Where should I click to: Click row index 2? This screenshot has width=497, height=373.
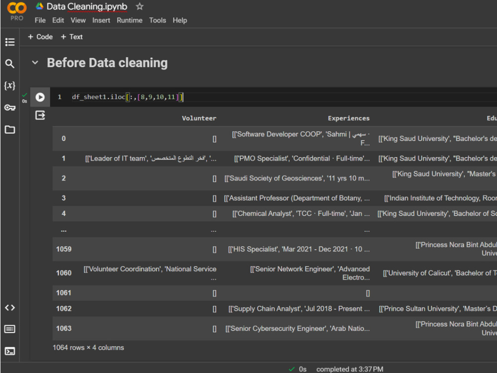click(64, 178)
